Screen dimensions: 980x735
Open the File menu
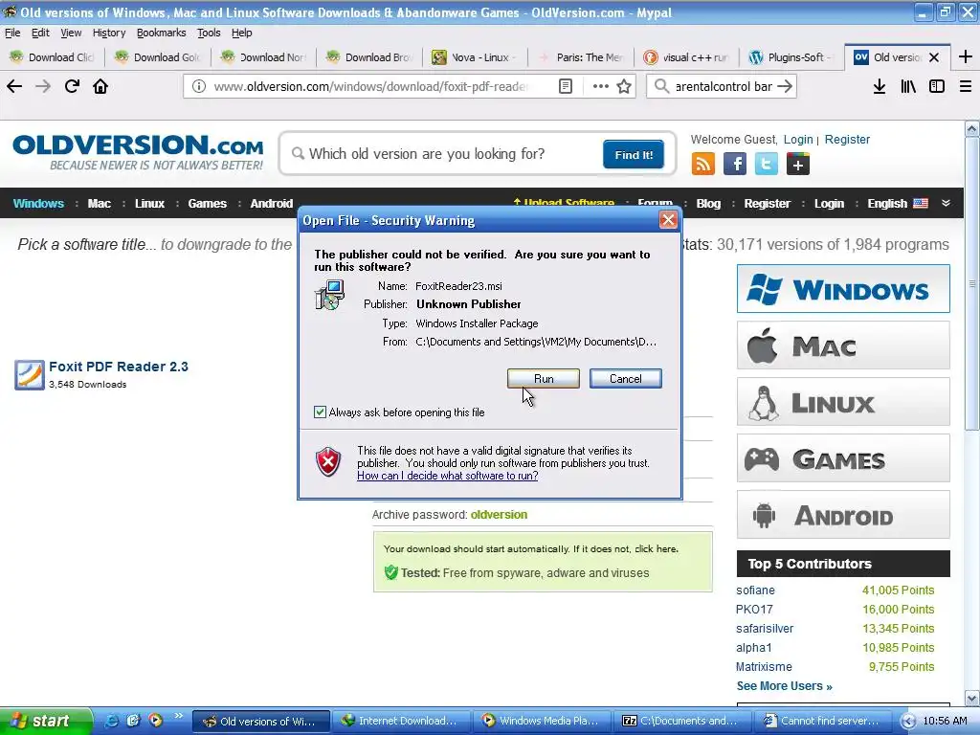(x=12, y=33)
